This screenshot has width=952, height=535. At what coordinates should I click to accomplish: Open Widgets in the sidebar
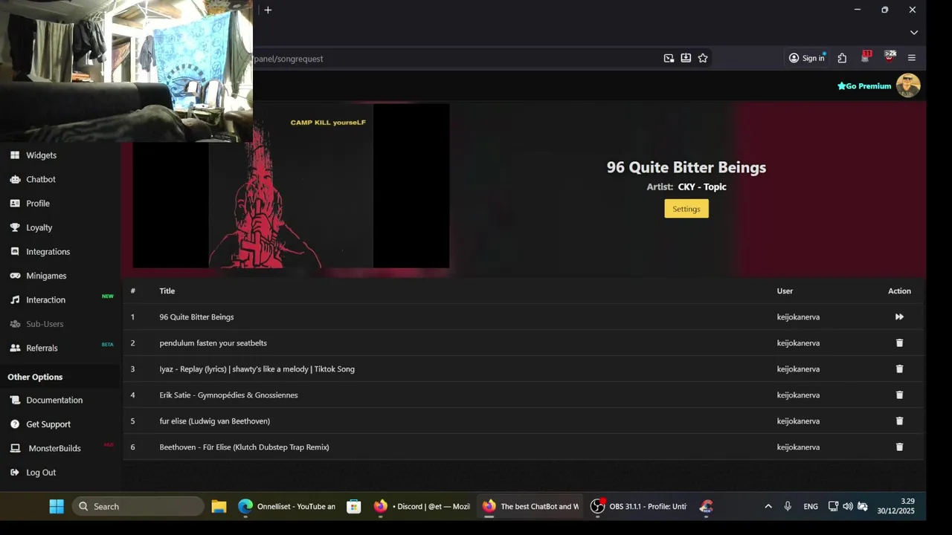(x=41, y=155)
